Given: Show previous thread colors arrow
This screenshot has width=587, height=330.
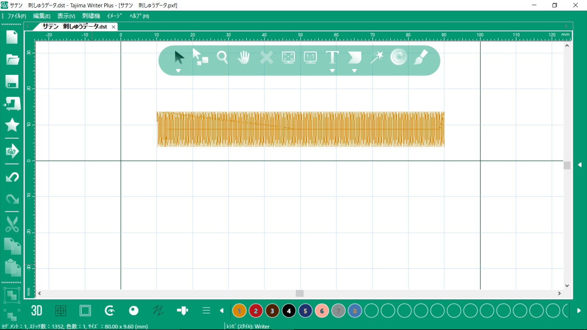Looking at the screenshot, I should pyautogui.click(x=222, y=311).
